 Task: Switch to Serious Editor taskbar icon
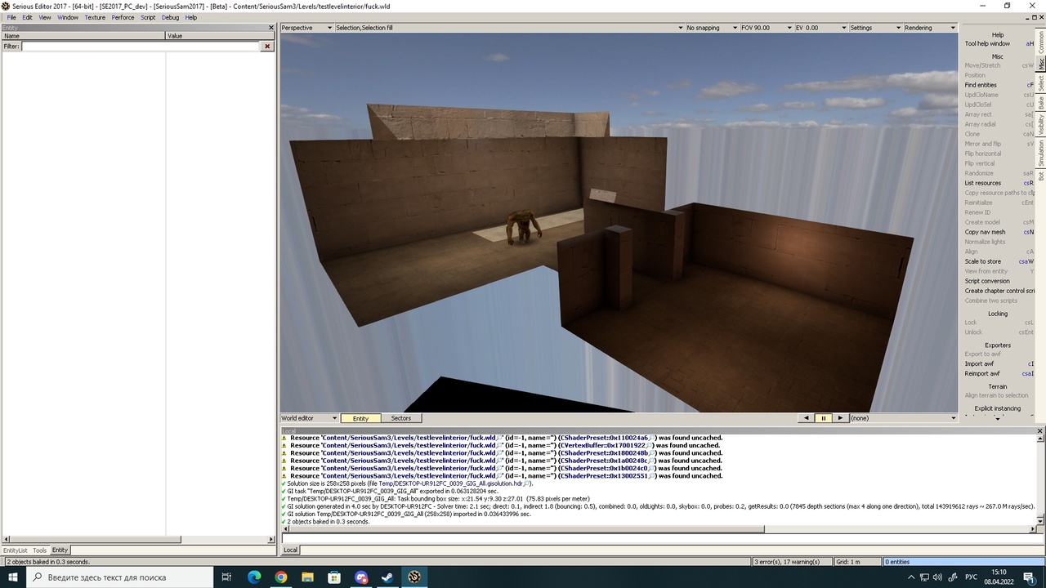pyautogui.click(x=414, y=577)
